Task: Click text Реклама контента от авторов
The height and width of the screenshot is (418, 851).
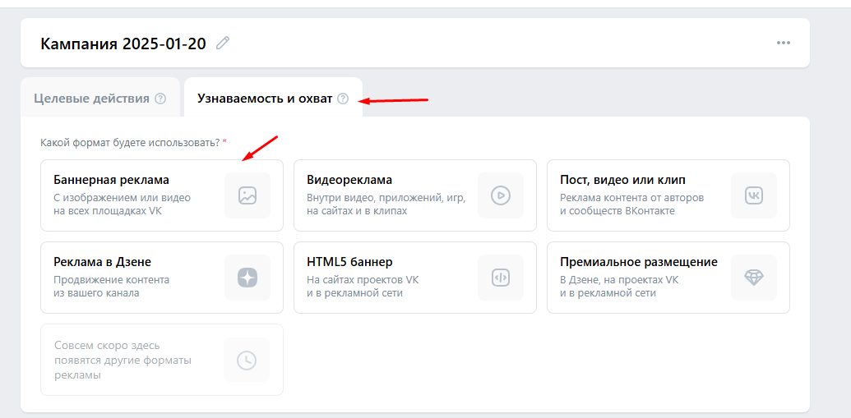Action: (x=631, y=198)
